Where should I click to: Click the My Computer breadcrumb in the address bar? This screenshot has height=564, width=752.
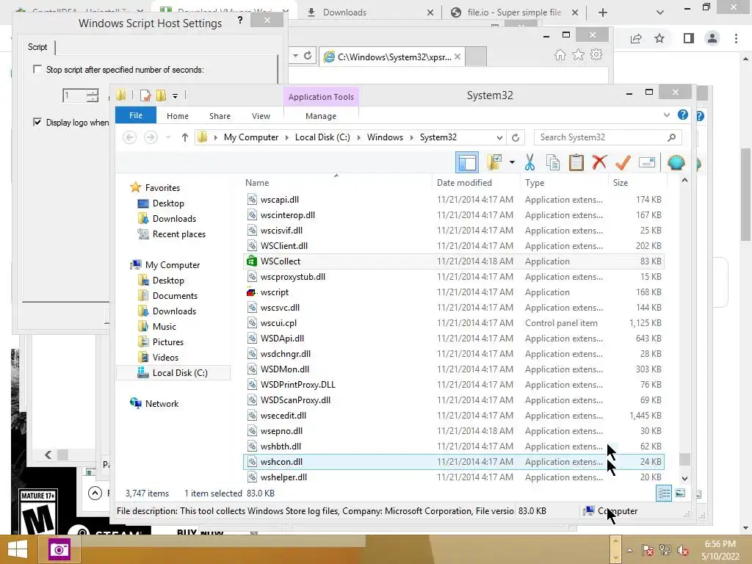251,137
